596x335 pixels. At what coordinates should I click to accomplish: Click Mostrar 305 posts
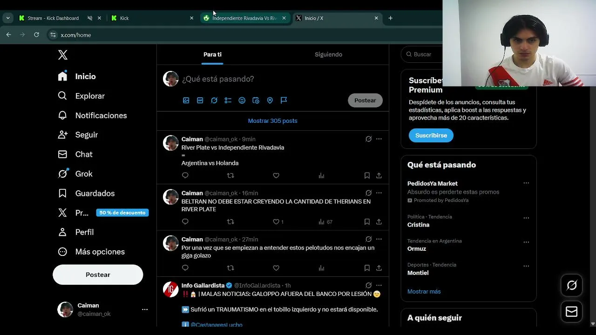[273, 121]
